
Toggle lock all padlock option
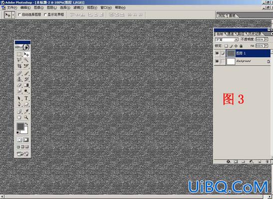[241, 46]
